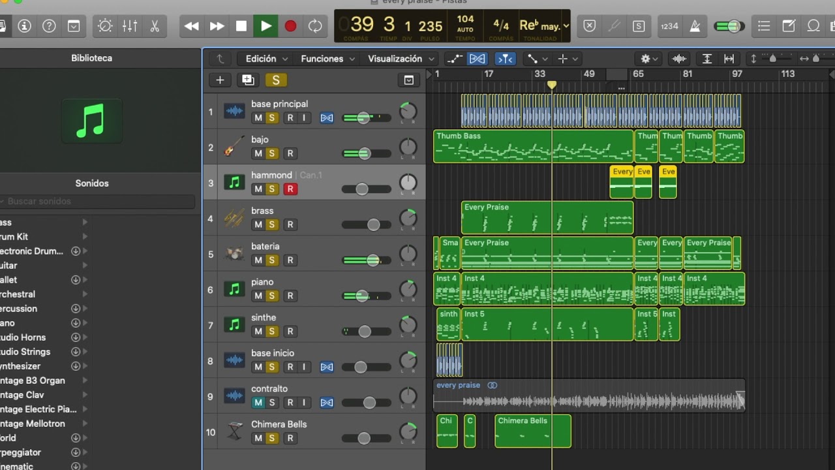The image size is (835, 470).
Task: Expand the Studio Horns library category arrow
Action: (85, 337)
